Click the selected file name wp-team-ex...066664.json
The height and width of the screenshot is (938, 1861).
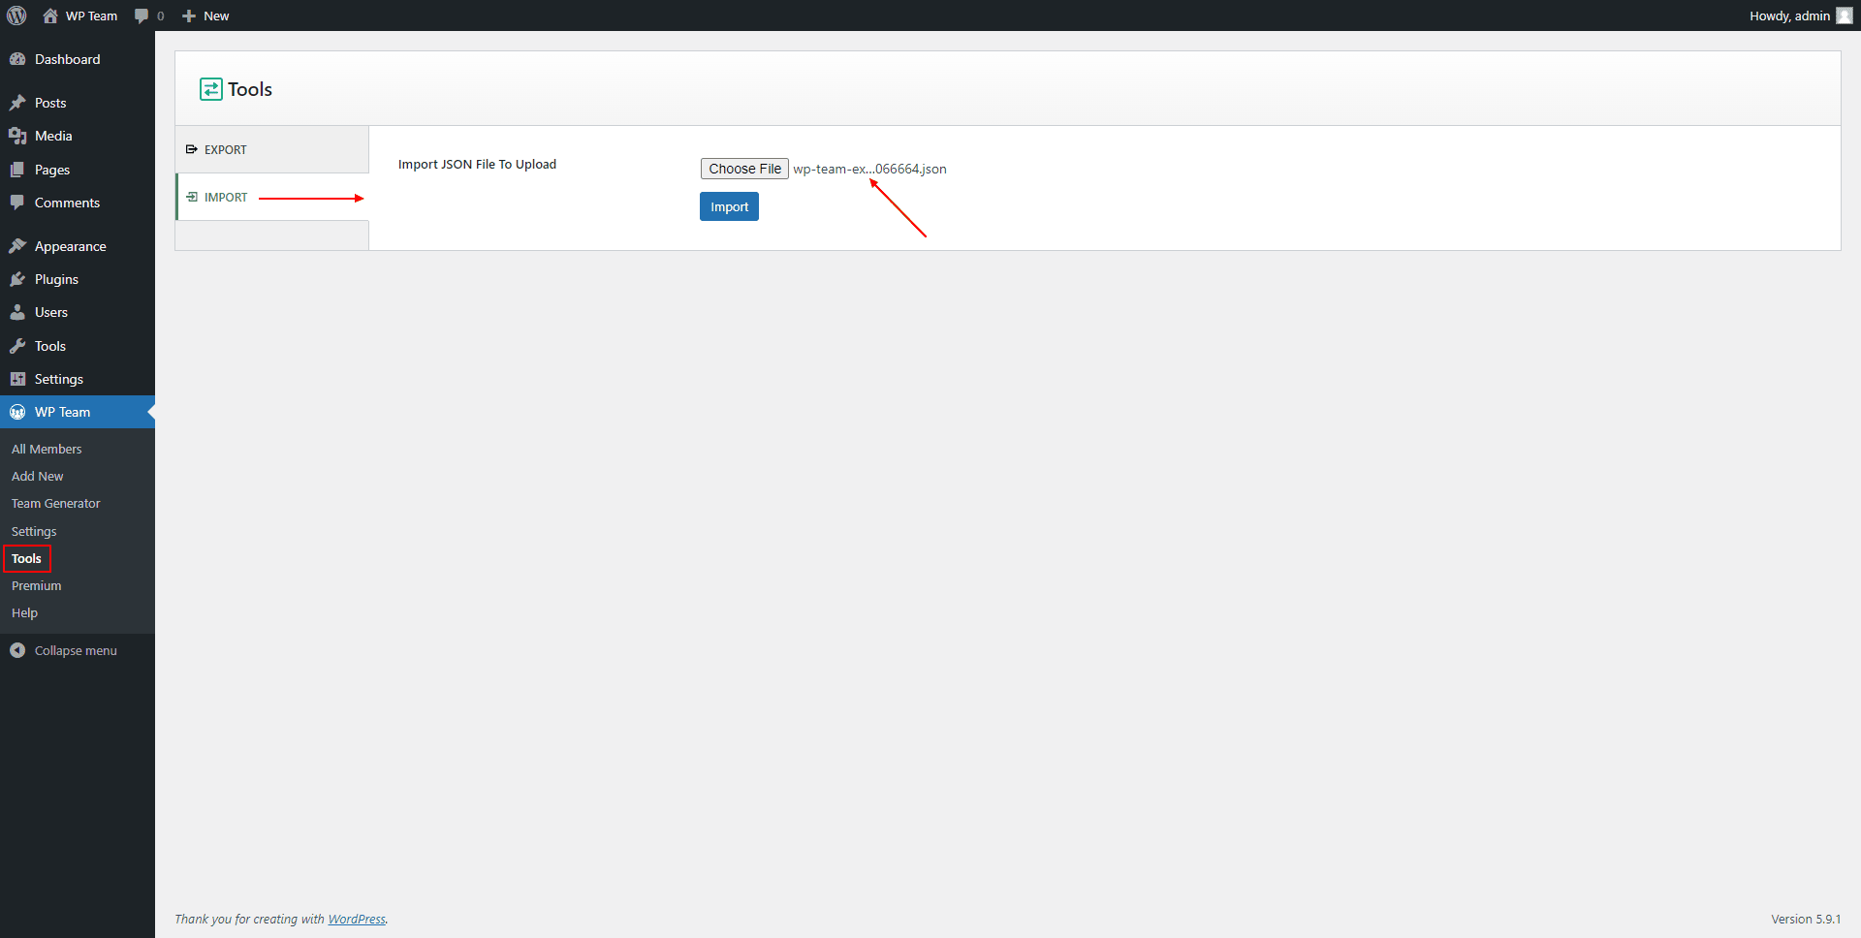pos(869,169)
